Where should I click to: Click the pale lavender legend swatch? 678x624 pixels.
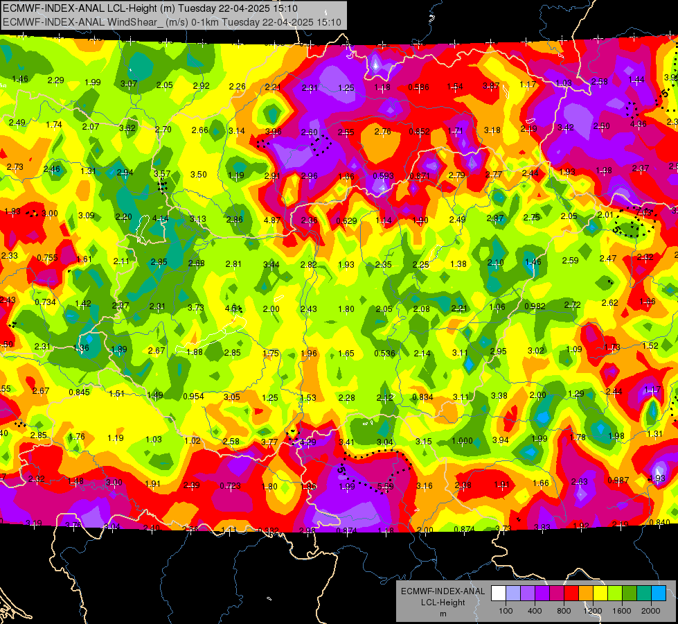(x=513, y=593)
